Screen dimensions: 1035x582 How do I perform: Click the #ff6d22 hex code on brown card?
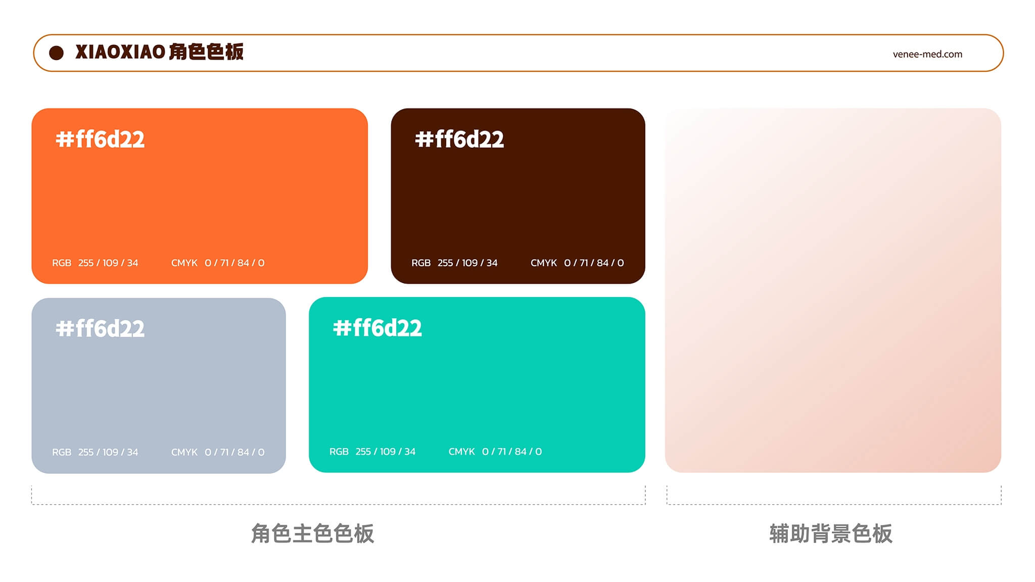tap(459, 139)
